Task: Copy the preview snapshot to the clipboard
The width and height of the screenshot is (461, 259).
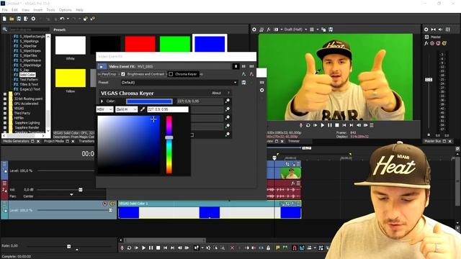Action: 323,29
